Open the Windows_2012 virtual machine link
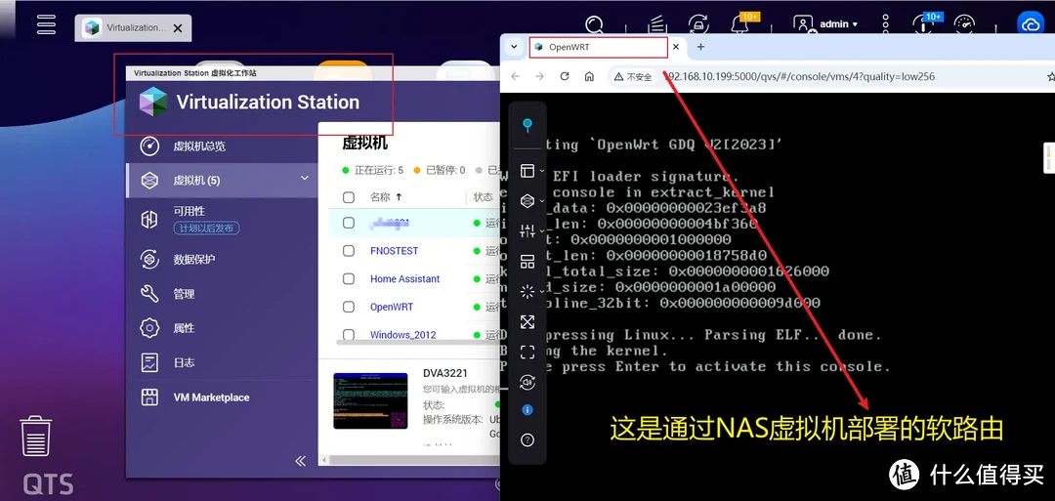Screen dimensions: 1055x501 (x=403, y=334)
